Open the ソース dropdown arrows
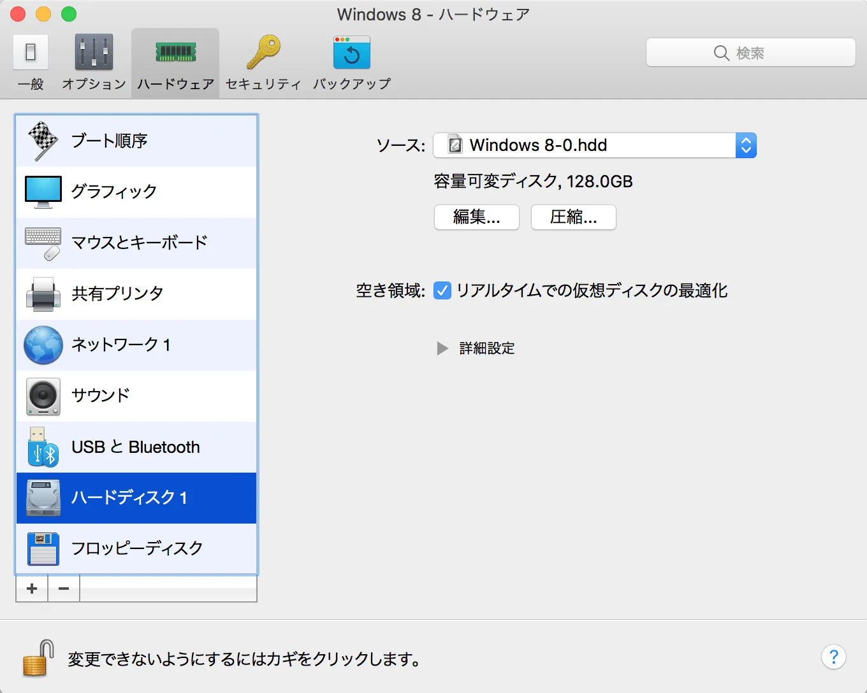Screen dimensions: 867x693 (x=746, y=145)
